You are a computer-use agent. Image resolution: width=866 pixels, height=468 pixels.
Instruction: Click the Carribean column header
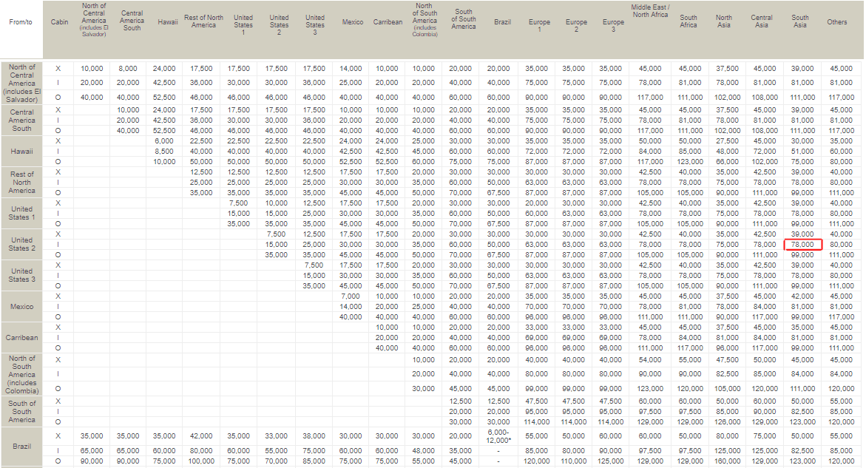[x=390, y=22]
